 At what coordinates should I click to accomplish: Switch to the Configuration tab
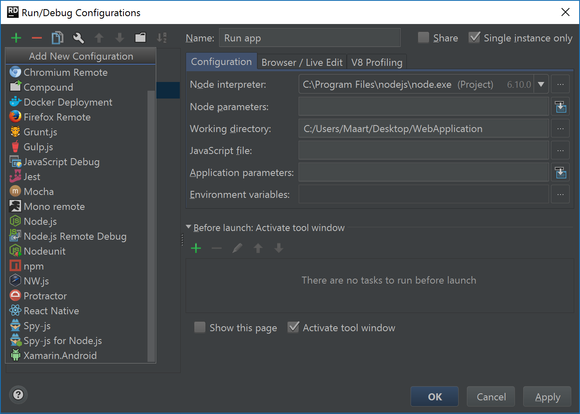point(221,62)
